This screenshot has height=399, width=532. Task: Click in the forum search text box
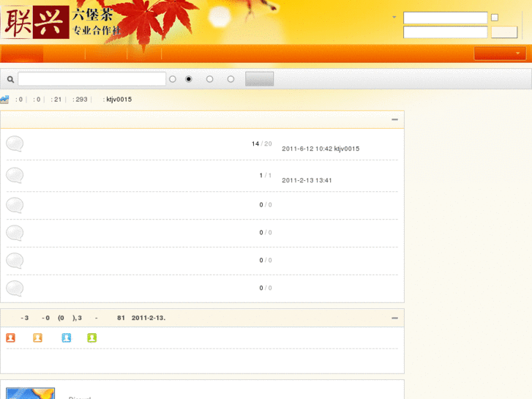[92, 79]
